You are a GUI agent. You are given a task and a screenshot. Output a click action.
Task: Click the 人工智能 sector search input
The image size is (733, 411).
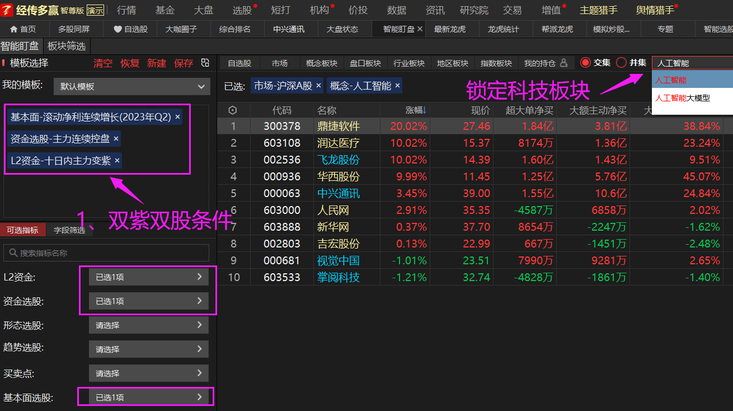[x=693, y=63]
